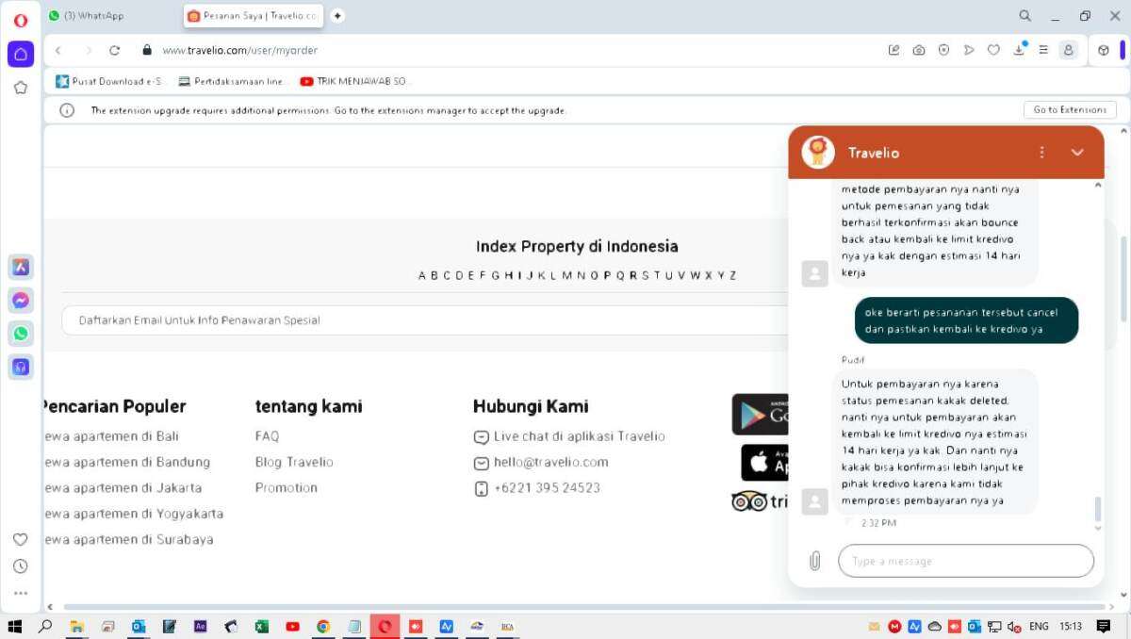Open Travelio chat options three-dots menu
This screenshot has width=1131, height=639.
click(x=1041, y=152)
